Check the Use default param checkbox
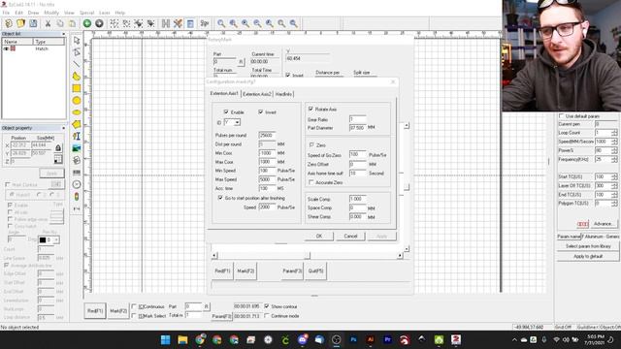Image resolution: width=621 pixels, height=349 pixels. 561,116
